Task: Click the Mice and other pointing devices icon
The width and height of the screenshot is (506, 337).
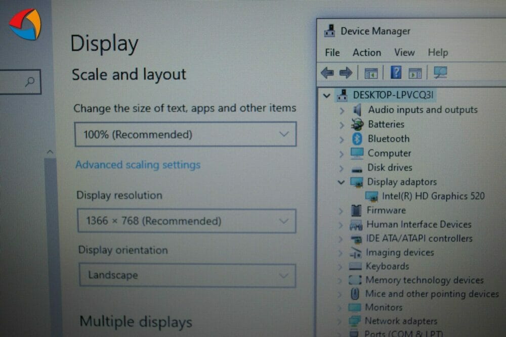Action: 355,294
